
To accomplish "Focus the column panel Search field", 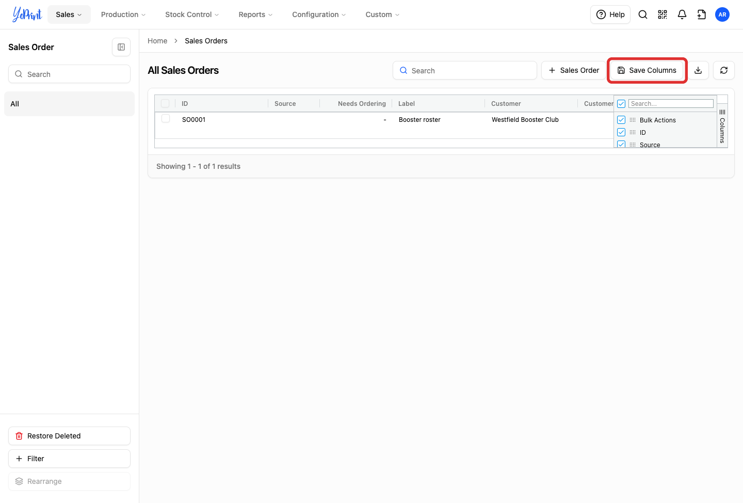I will click(x=671, y=104).
